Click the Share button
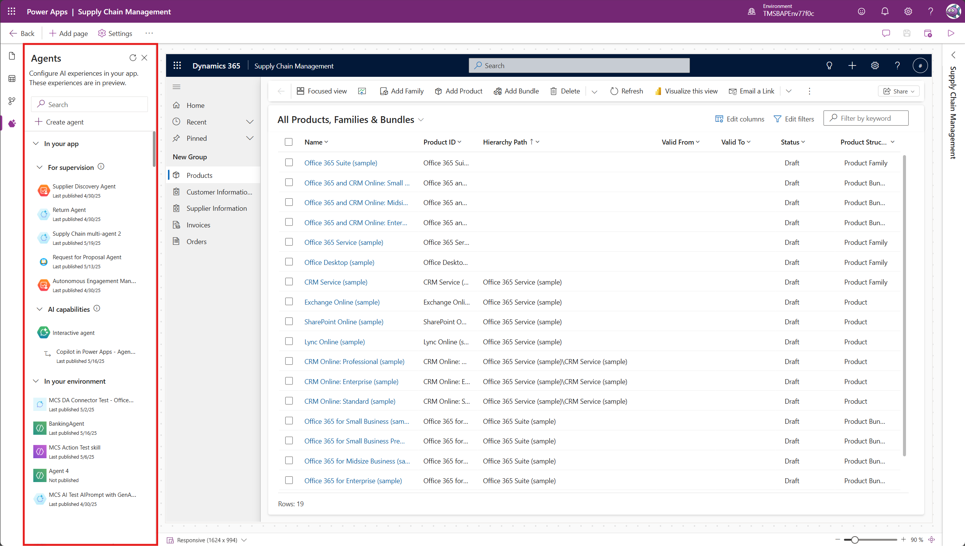965x546 pixels. click(898, 91)
